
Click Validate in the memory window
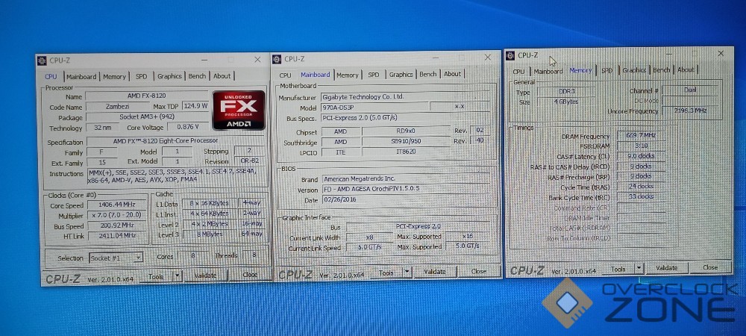pos(666,267)
